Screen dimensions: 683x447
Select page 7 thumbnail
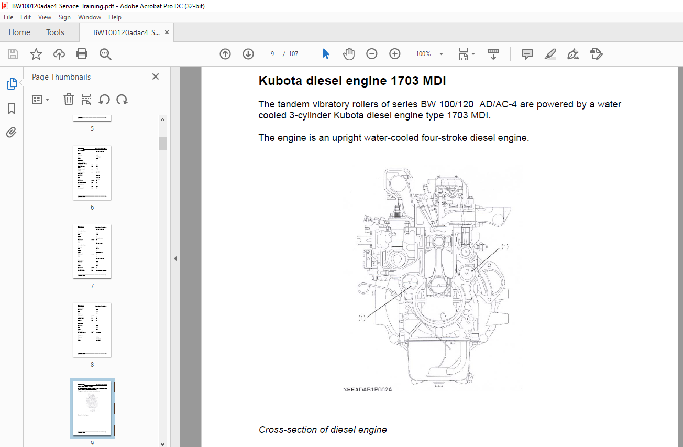click(92, 251)
